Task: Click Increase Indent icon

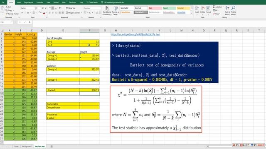Action: (x=63, y=13)
